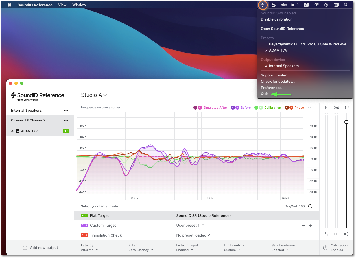Expand the Filter Zero Latency setting
This screenshot has height=258, width=356.
click(141, 248)
